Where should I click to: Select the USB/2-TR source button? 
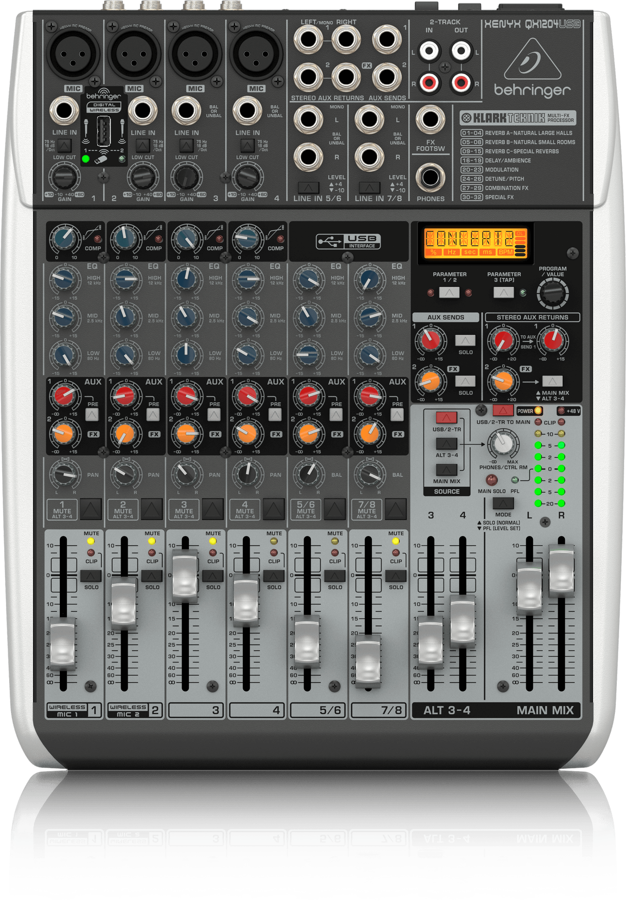tap(446, 418)
